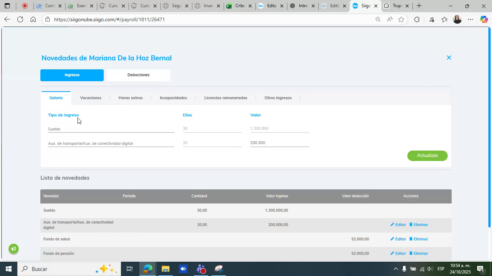Click the Valor field showing 200.000
The image size is (492, 276).
tap(279, 143)
